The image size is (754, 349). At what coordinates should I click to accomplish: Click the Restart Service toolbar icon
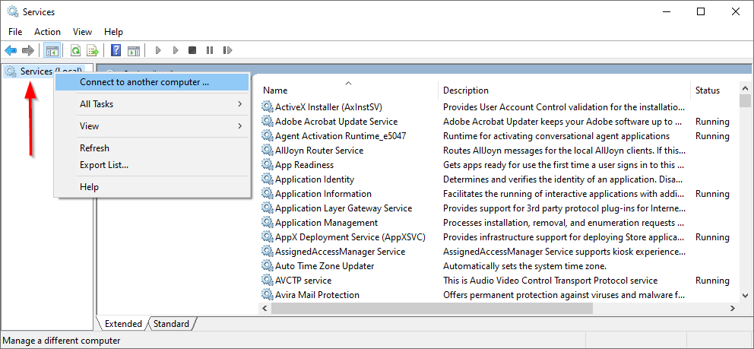tap(227, 51)
